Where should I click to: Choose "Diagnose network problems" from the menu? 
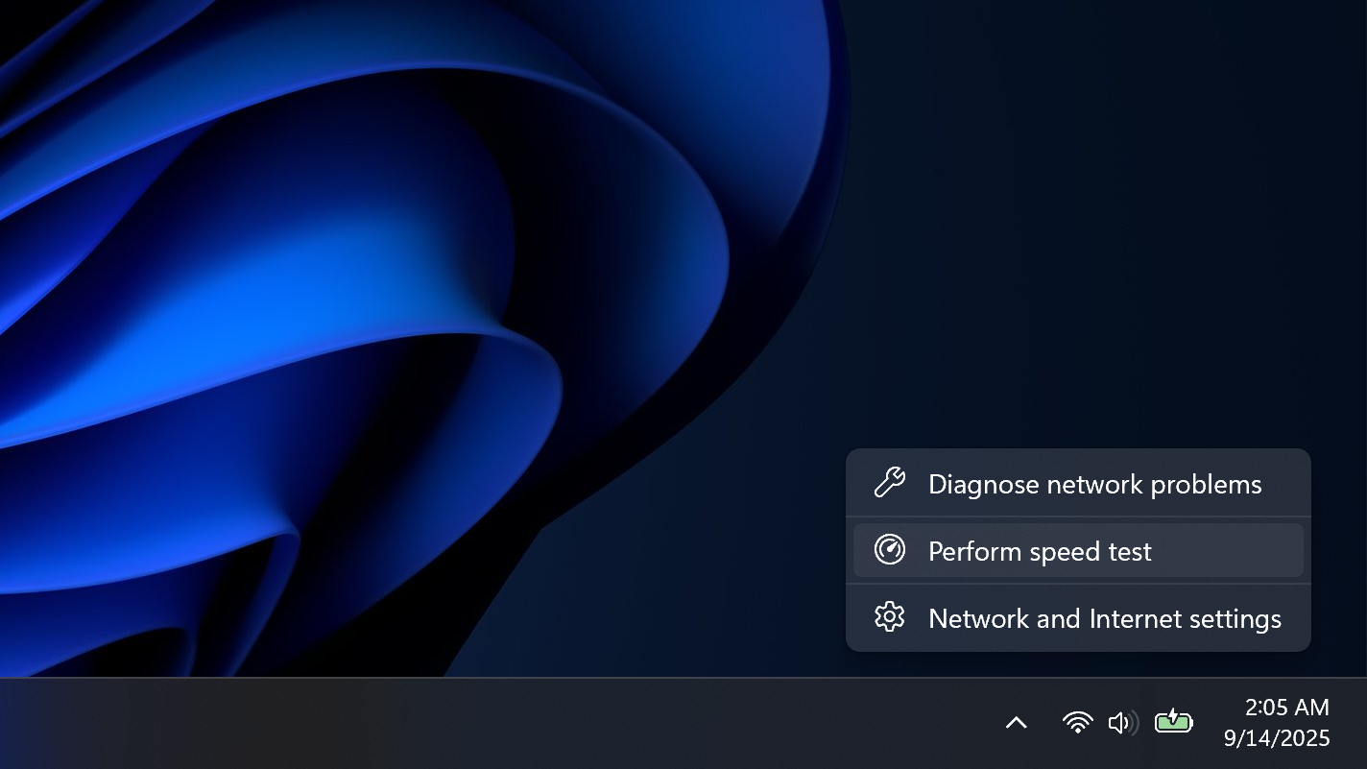[x=1094, y=484]
